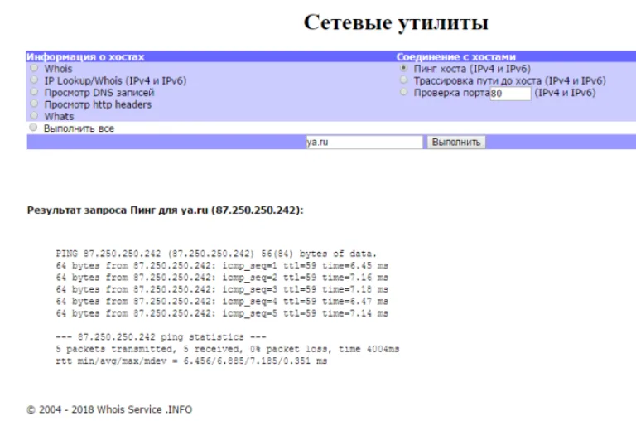Click the icmp_seq=3 ping response line
The height and width of the screenshot is (421, 636).
point(222,289)
